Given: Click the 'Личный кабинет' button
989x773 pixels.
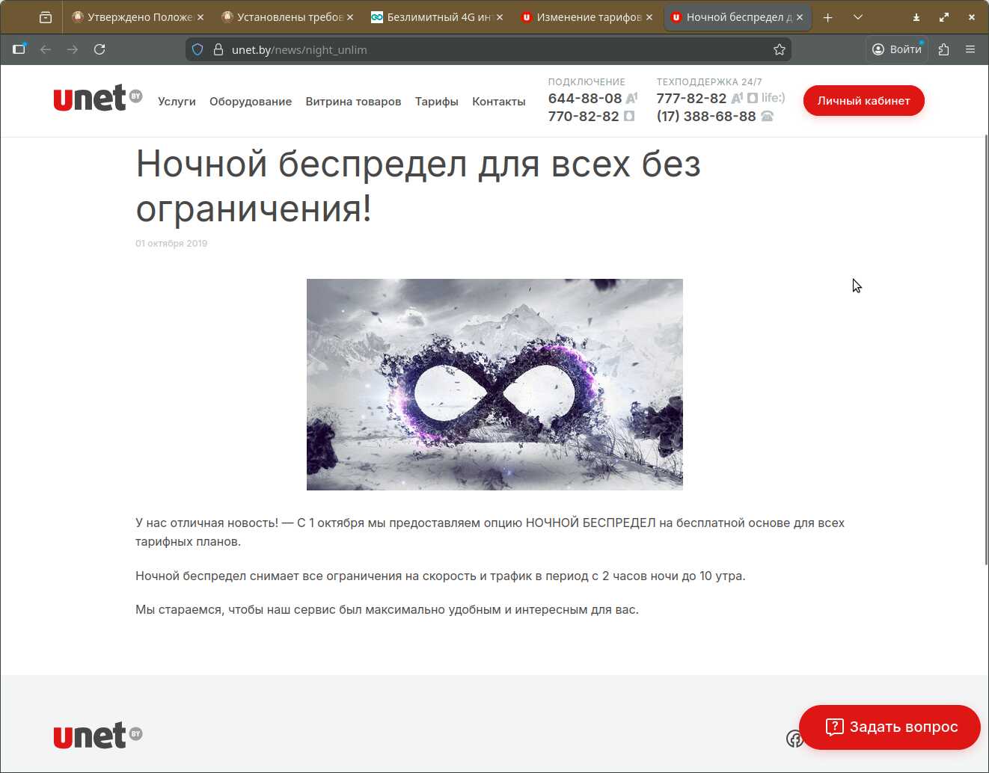Looking at the screenshot, I should tap(864, 101).
